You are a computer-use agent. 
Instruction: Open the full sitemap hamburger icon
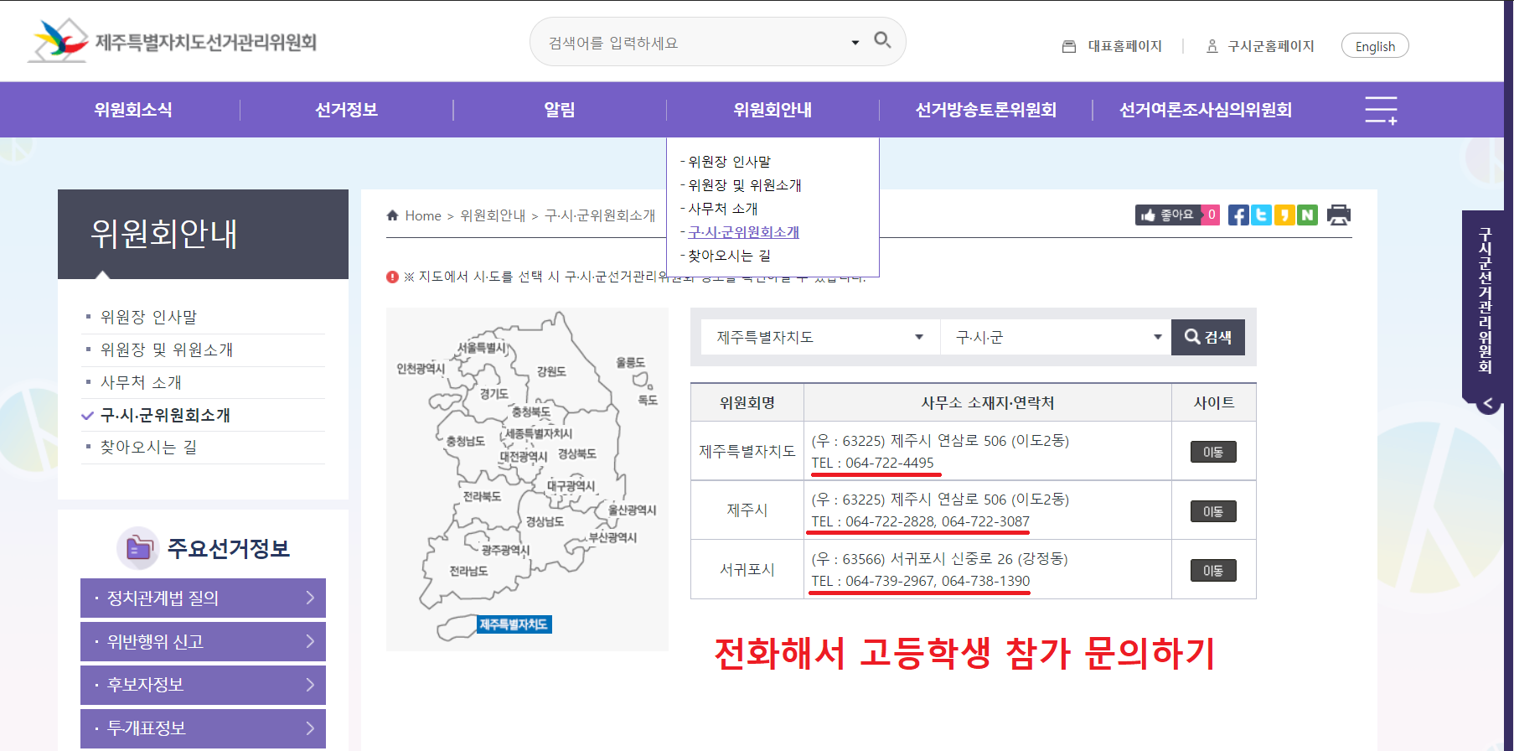point(1381,110)
